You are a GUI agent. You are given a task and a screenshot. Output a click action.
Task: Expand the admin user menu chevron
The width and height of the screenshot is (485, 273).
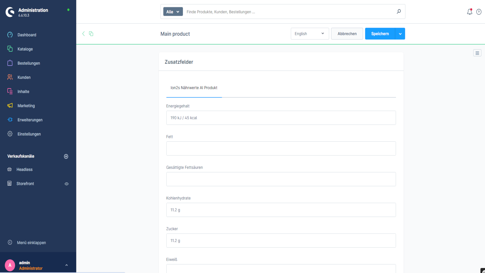click(x=66, y=265)
